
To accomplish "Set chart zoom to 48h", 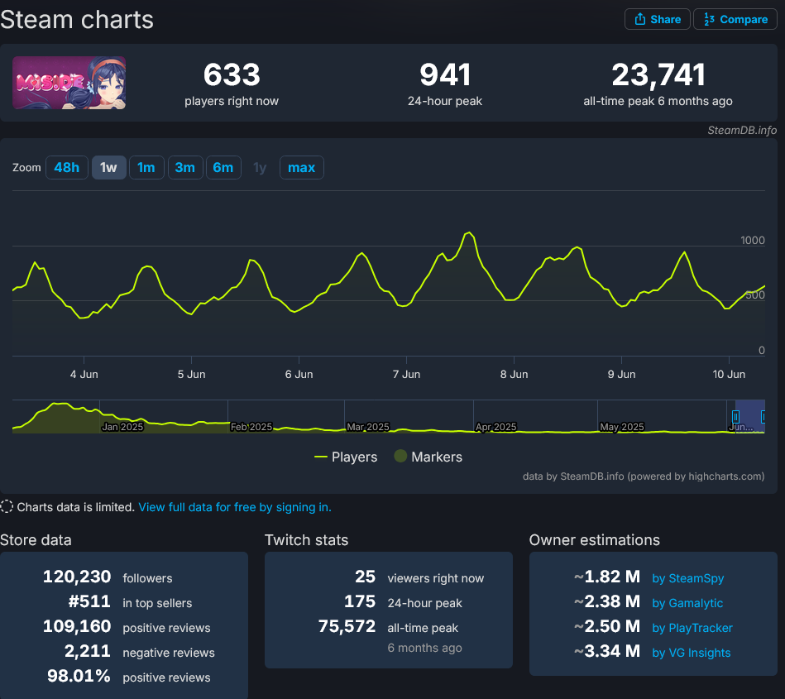I will point(66,167).
